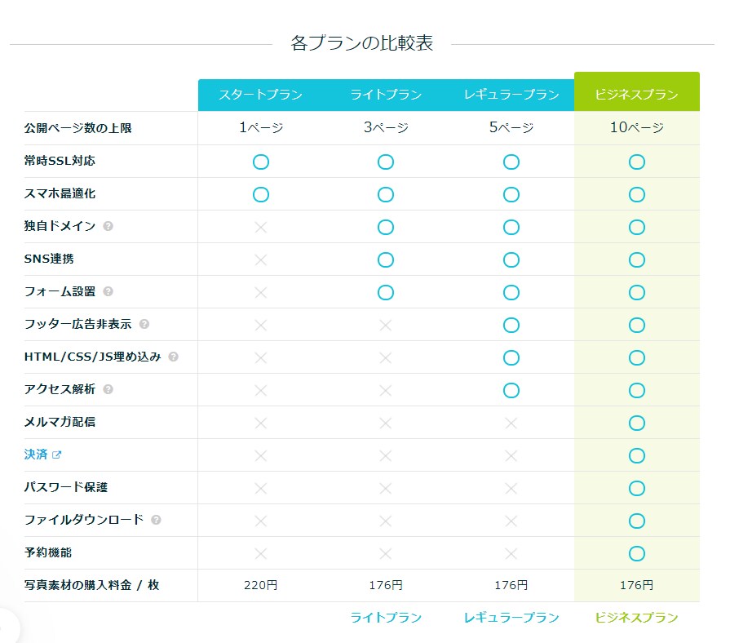Follow the green ビジネスプラン link below table

636,618
